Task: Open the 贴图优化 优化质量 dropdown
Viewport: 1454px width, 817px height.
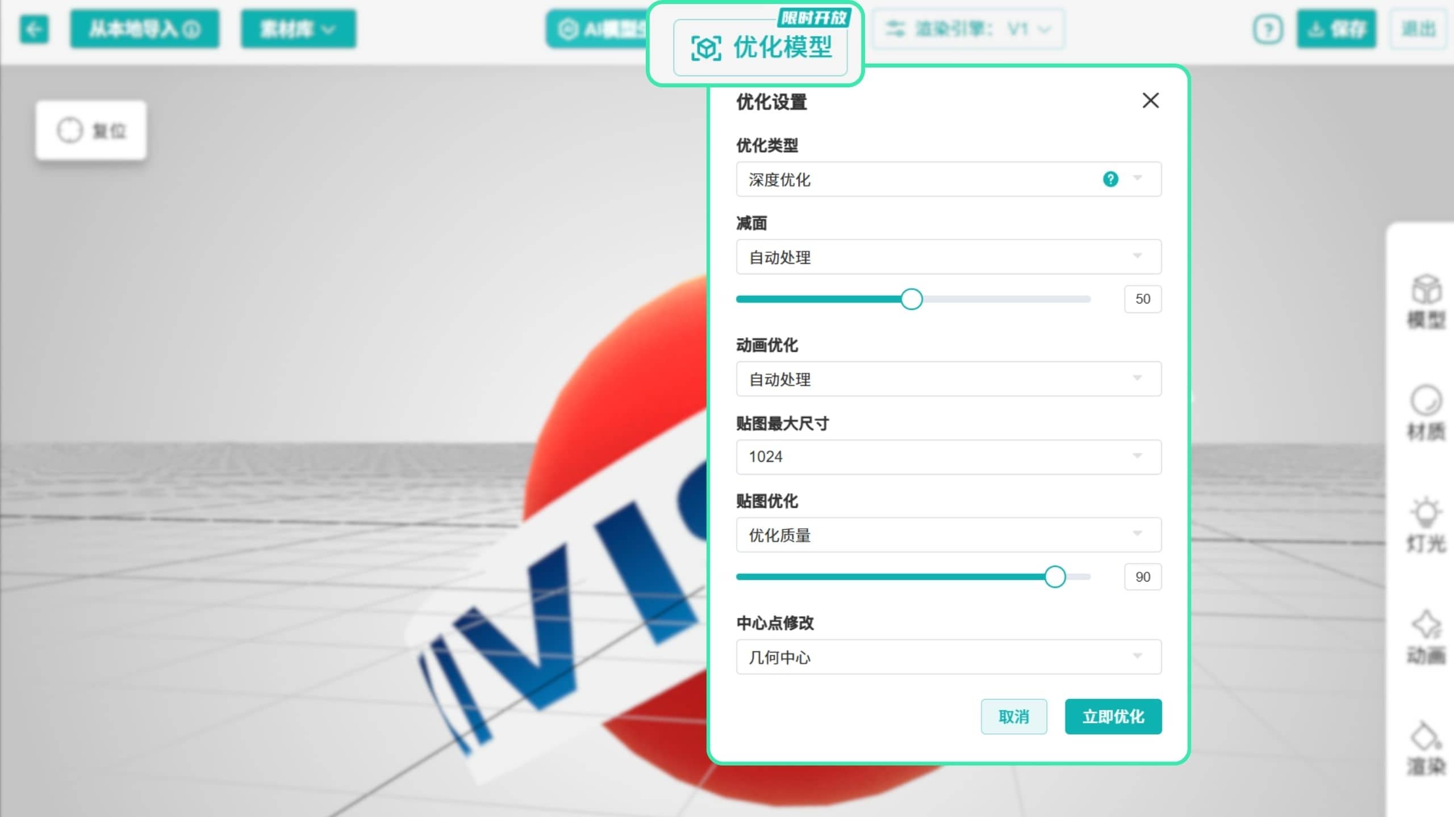Action: click(949, 534)
